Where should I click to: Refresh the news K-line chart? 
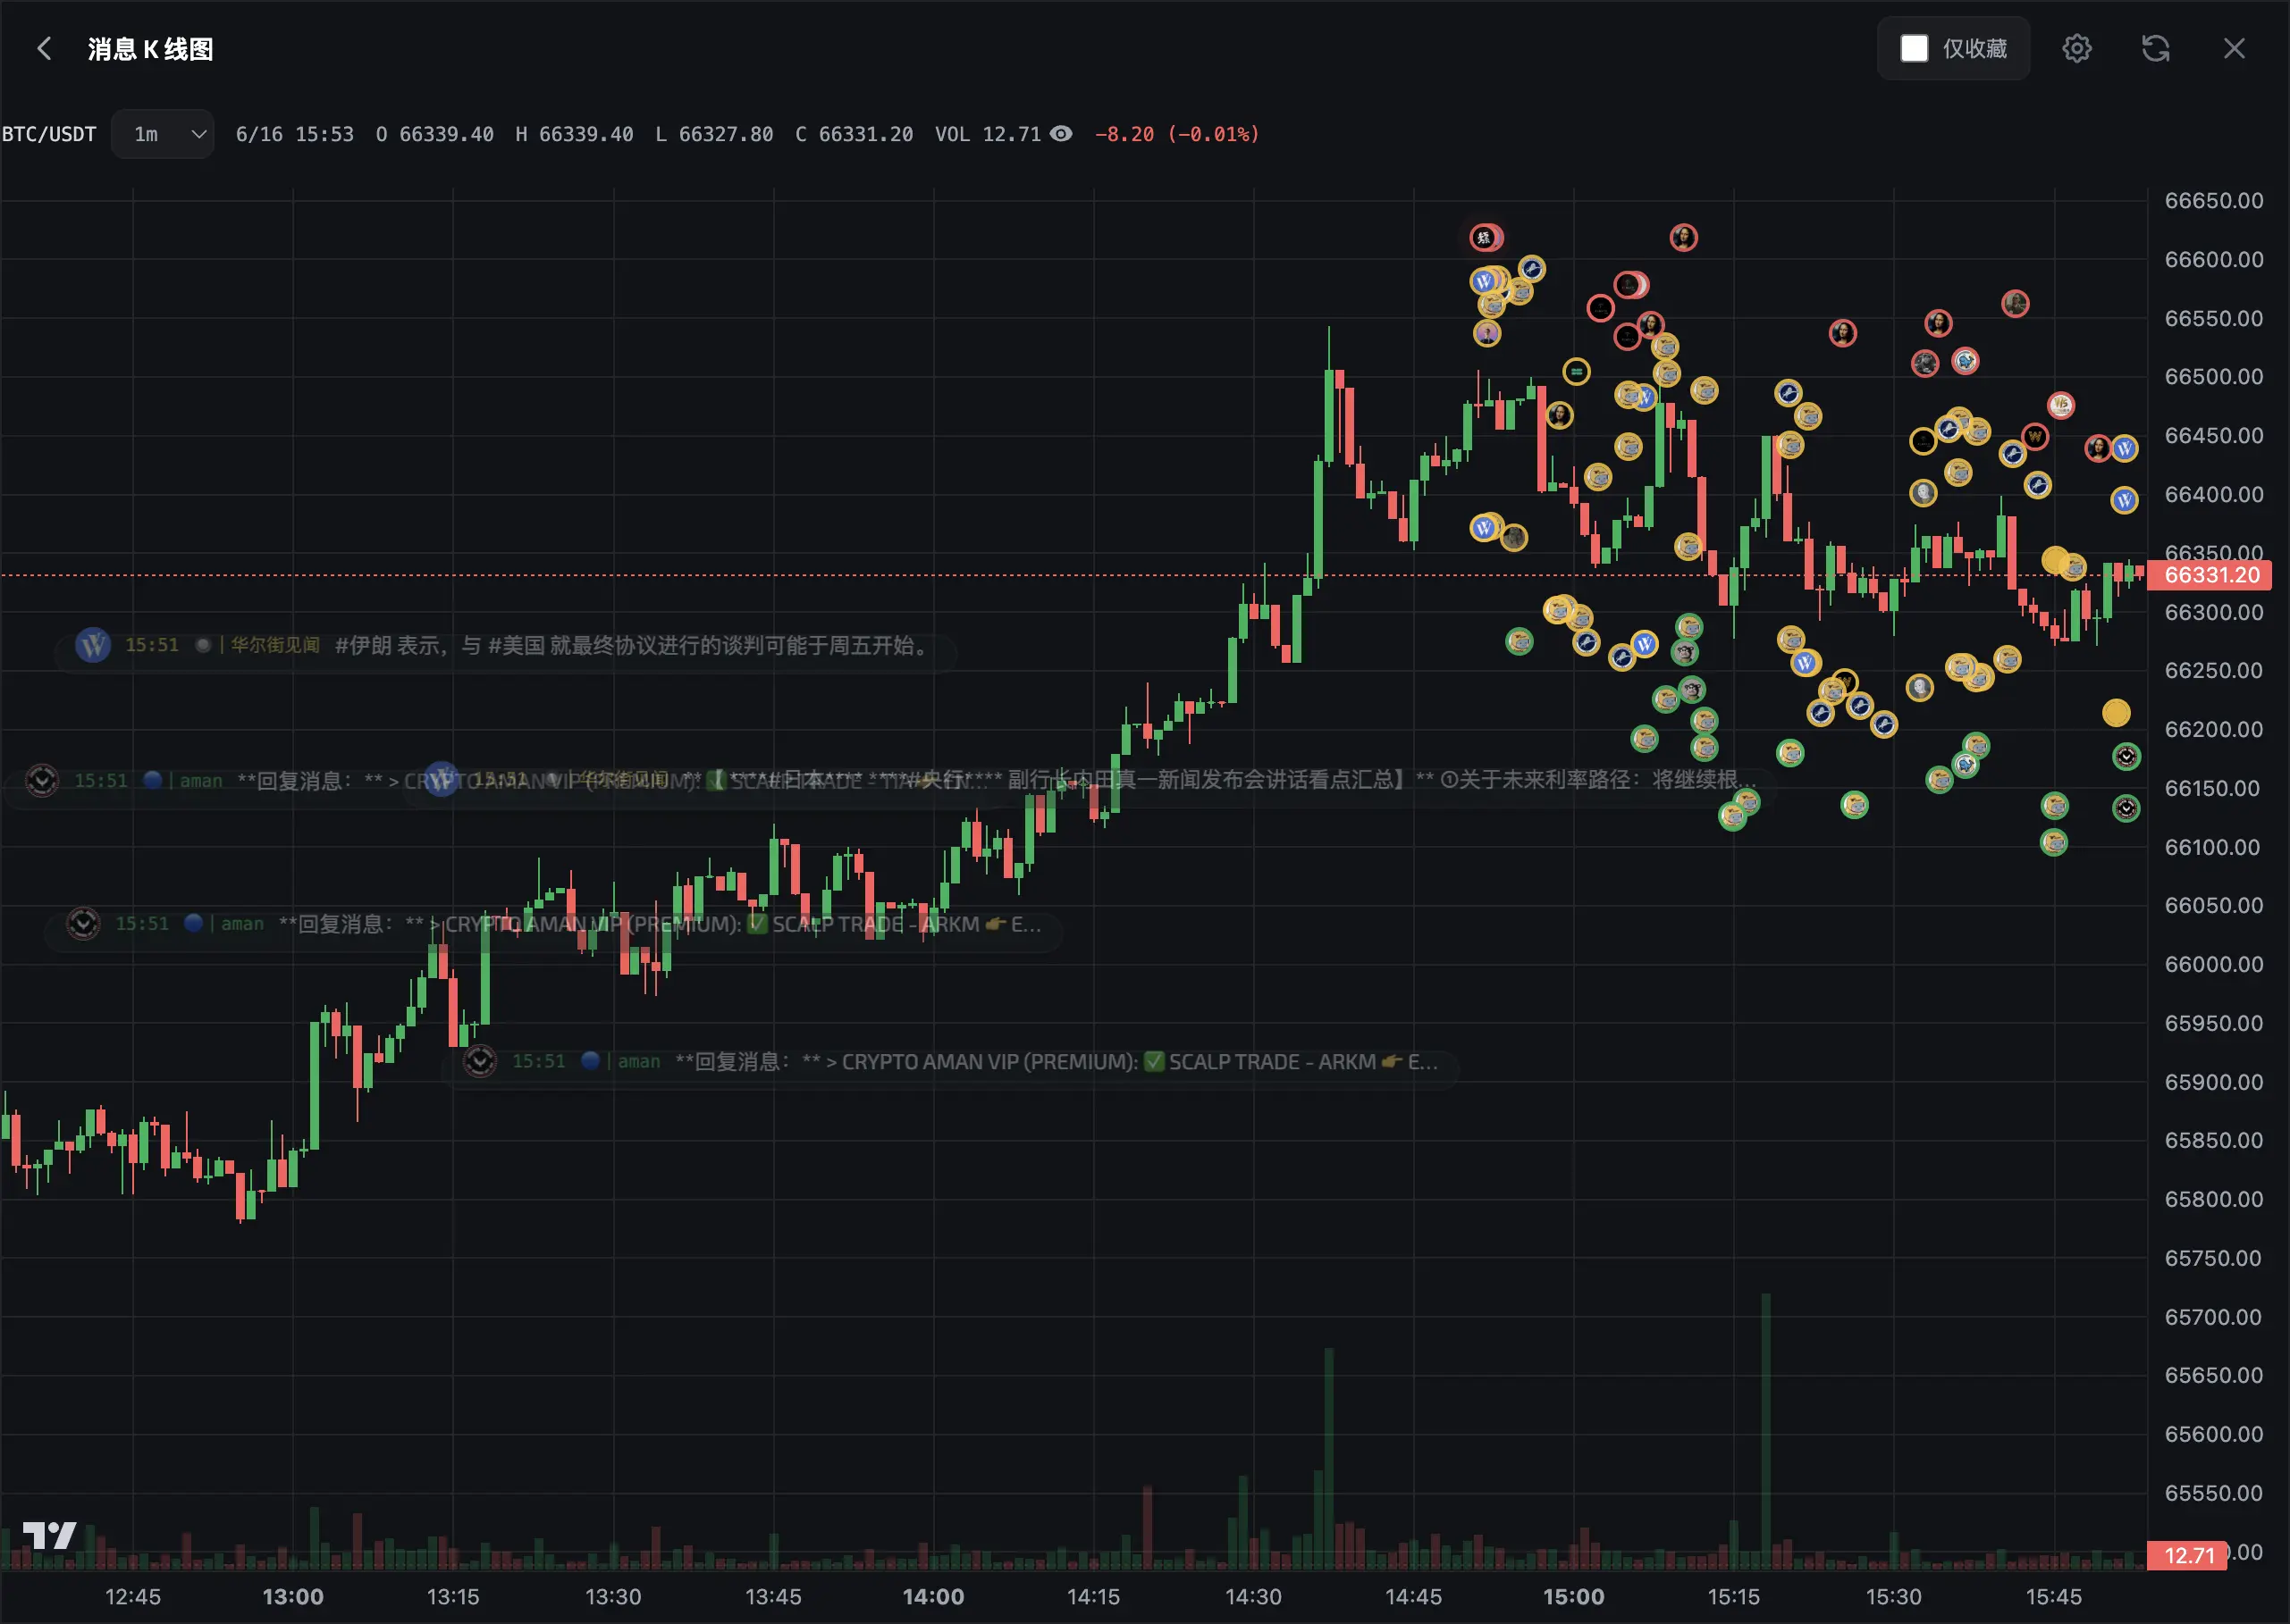pyautogui.click(x=2156, y=48)
